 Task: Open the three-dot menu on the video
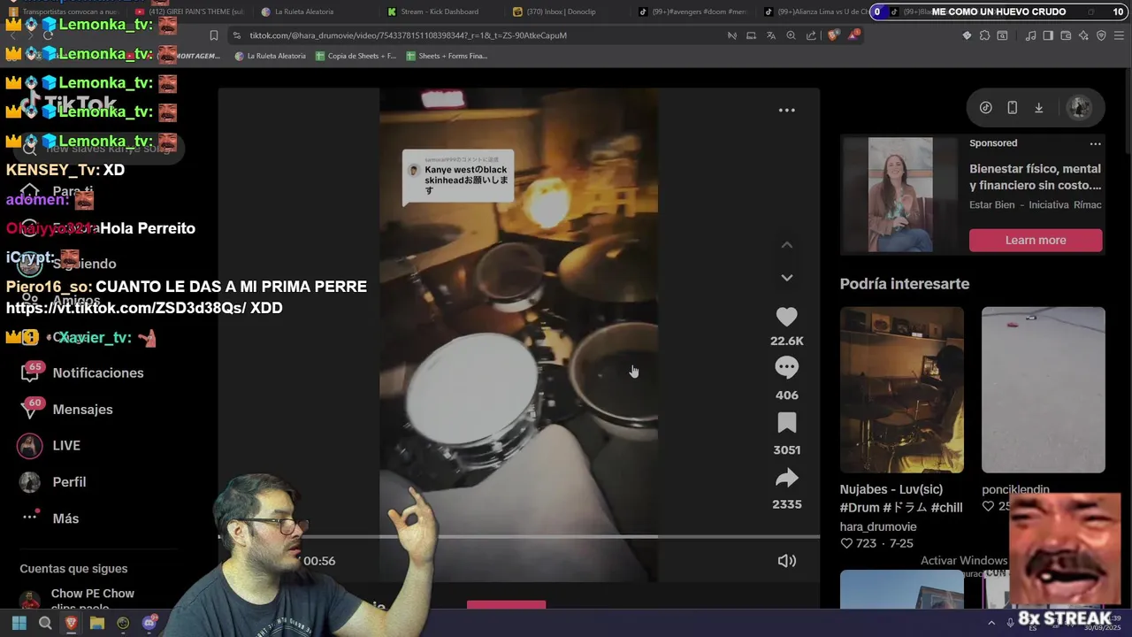point(786,111)
